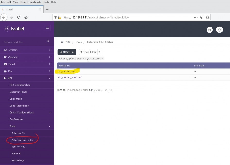Click the File Name column header
This screenshot has height=165, width=230.
click(64, 66)
